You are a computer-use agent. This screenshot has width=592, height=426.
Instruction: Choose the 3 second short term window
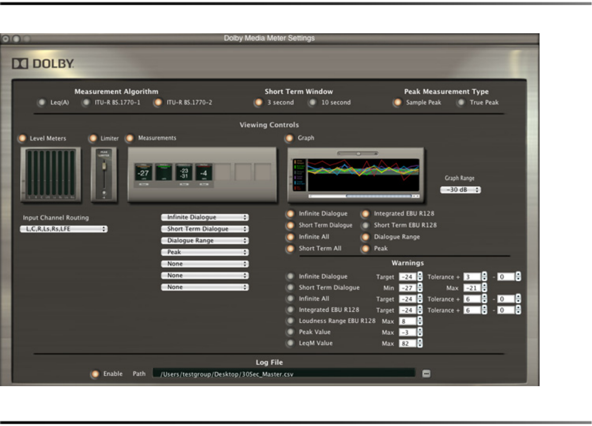pyautogui.click(x=259, y=102)
